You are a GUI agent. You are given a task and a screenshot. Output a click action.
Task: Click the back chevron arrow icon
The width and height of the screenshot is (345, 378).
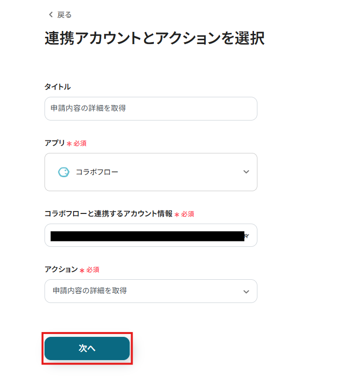coord(51,15)
